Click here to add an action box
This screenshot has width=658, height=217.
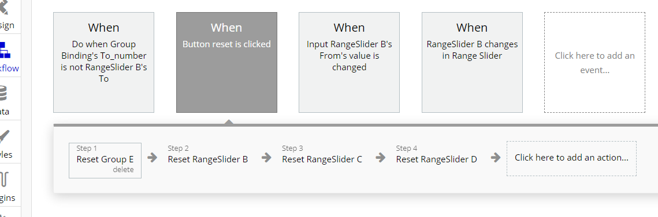tap(571, 158)
